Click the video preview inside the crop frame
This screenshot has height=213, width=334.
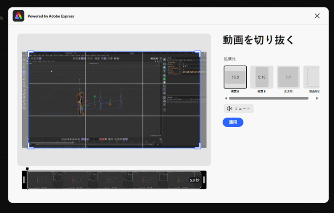(114, 100)
